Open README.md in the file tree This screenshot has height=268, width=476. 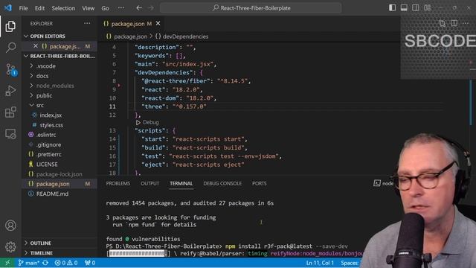click(59, 194)
